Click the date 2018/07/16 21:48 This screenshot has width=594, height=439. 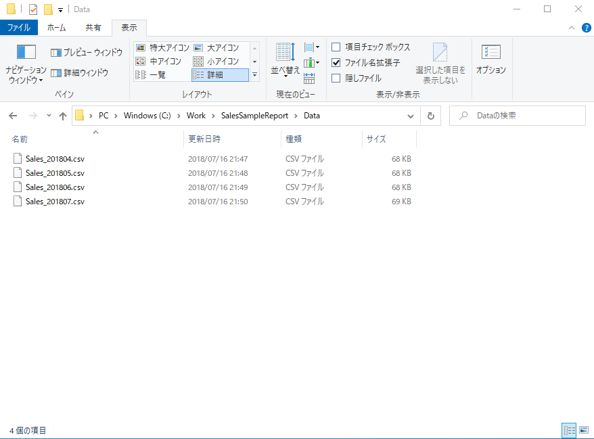pos(218,173)
